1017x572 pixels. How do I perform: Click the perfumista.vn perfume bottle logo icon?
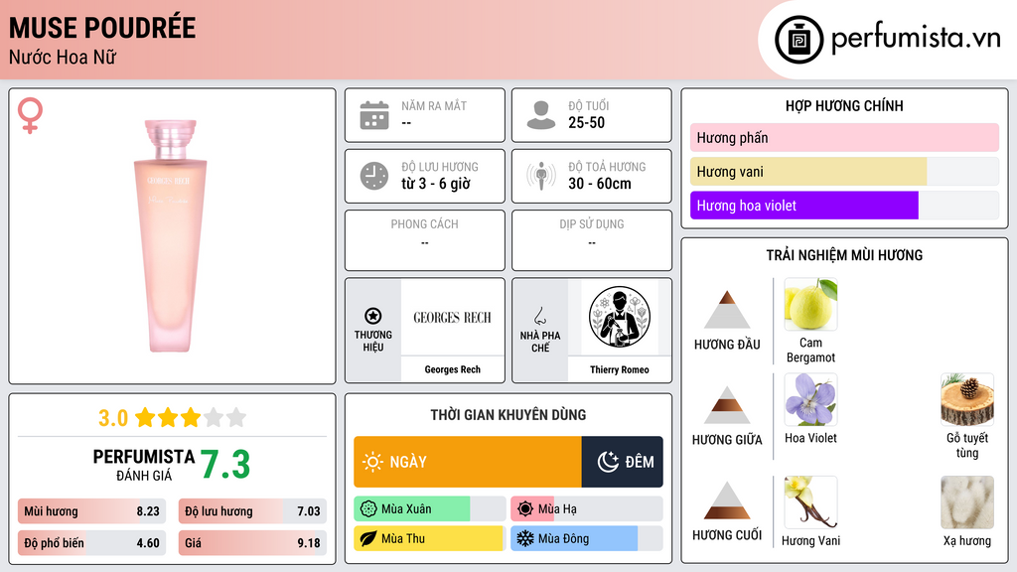(799, 40)
